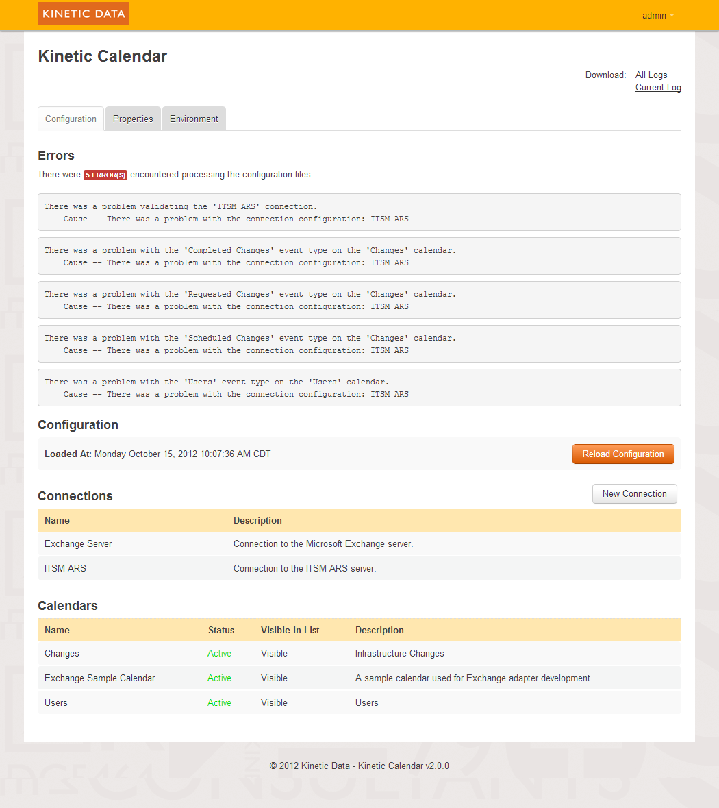Viewport: 719px width, 808px height.
Task: Click the Loaded At timestamp text
Action: click(x=157, y=454)
